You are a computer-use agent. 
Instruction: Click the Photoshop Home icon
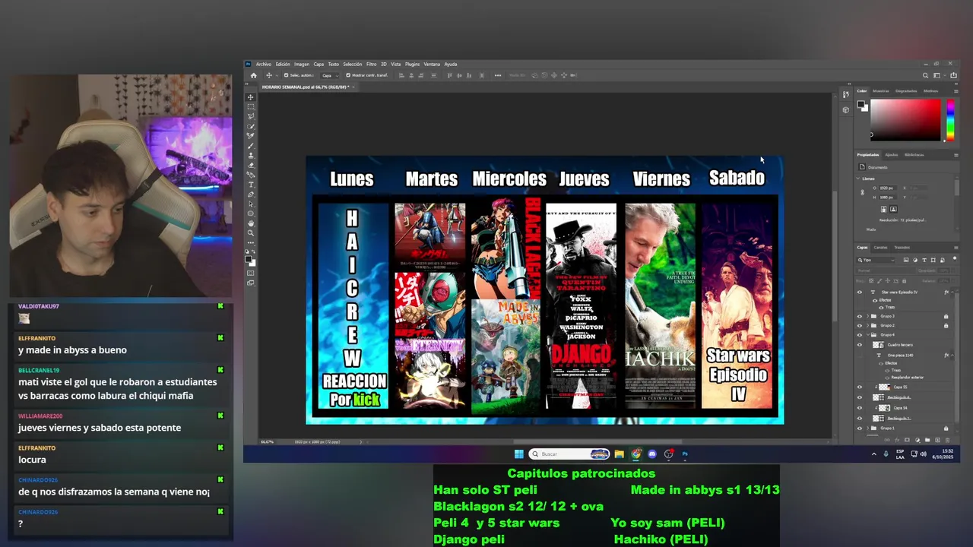point(254,75)
